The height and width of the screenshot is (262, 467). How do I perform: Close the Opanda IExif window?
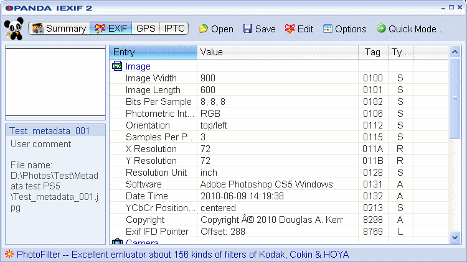(x=460, y=7)
